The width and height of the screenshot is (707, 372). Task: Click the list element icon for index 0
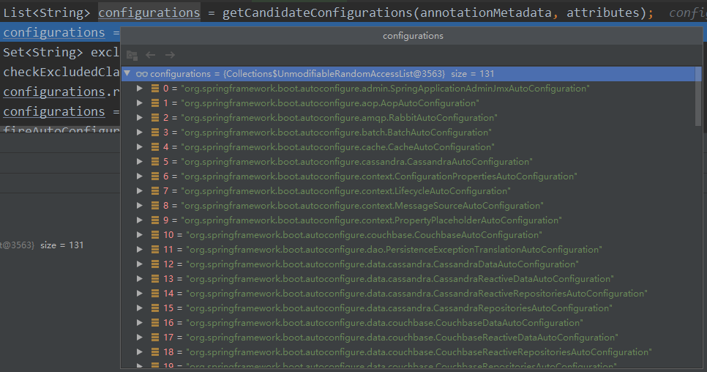click(155, 89)
